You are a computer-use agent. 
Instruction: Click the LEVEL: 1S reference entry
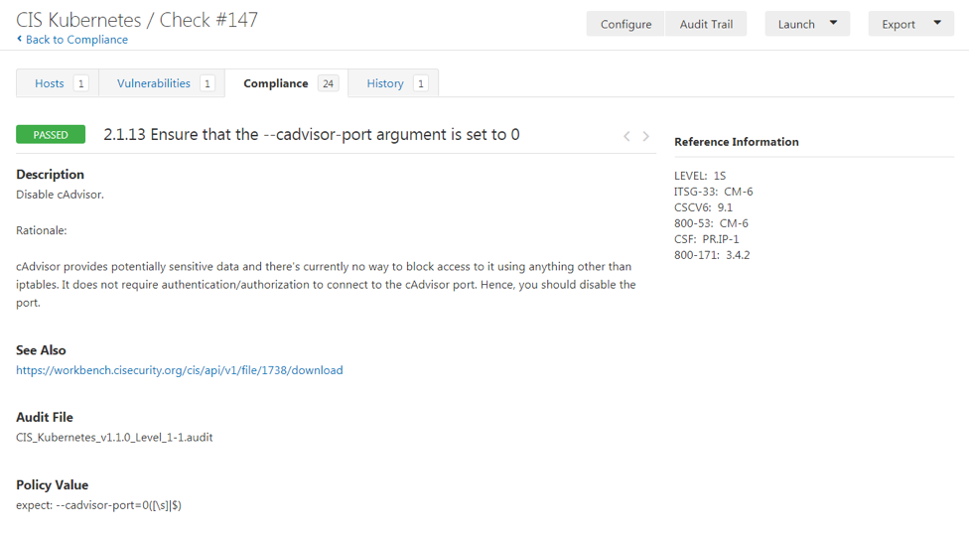coord(700,176)
